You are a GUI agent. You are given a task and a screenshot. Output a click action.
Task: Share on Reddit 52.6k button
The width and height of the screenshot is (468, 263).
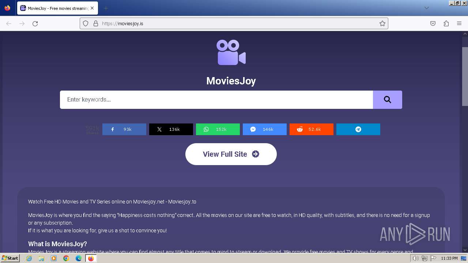(x=312, y=129)
